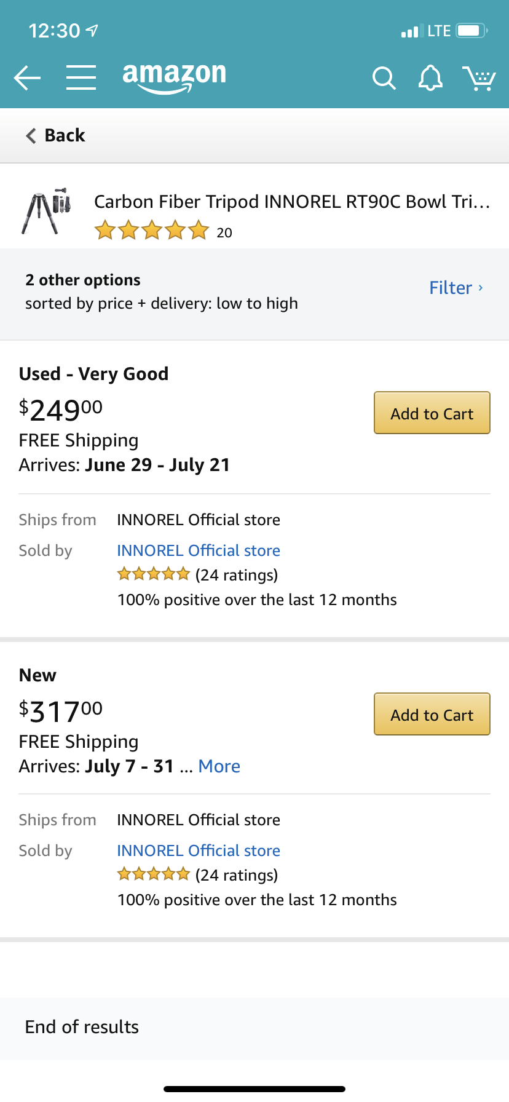Open product star rating reviews
509x1102 pixels.
point(152,231)
